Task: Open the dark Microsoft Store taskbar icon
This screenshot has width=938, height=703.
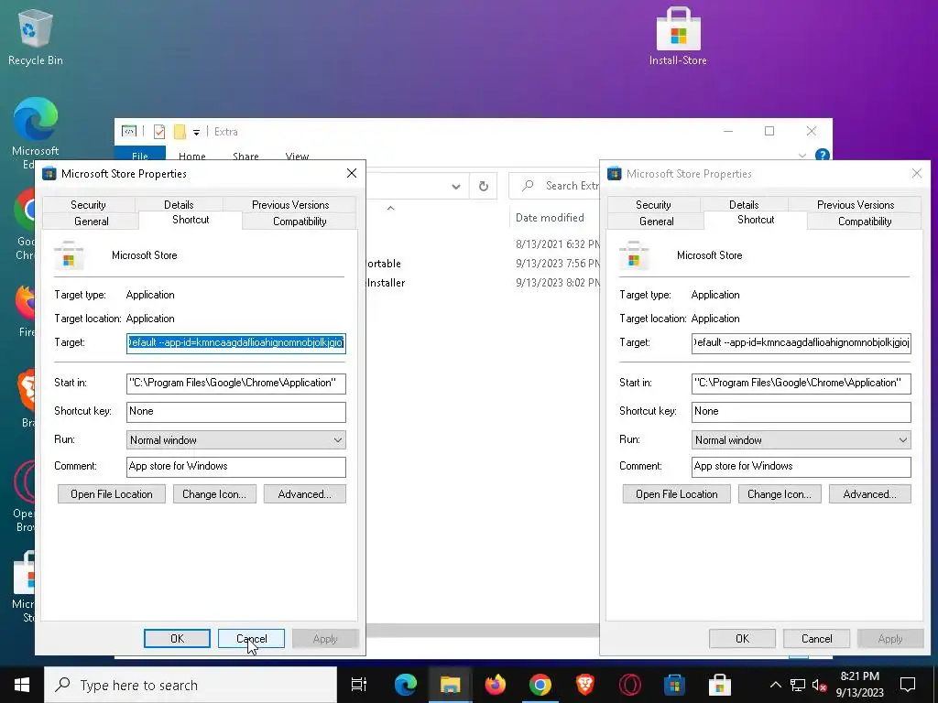Action: 674,685
